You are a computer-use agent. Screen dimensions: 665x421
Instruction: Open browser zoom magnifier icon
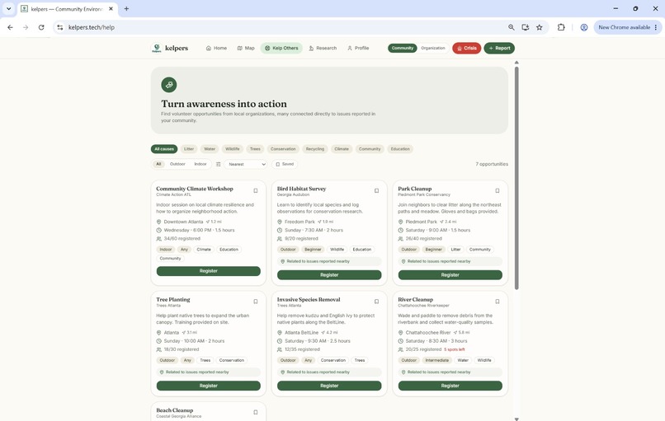(x=512, y=27)
